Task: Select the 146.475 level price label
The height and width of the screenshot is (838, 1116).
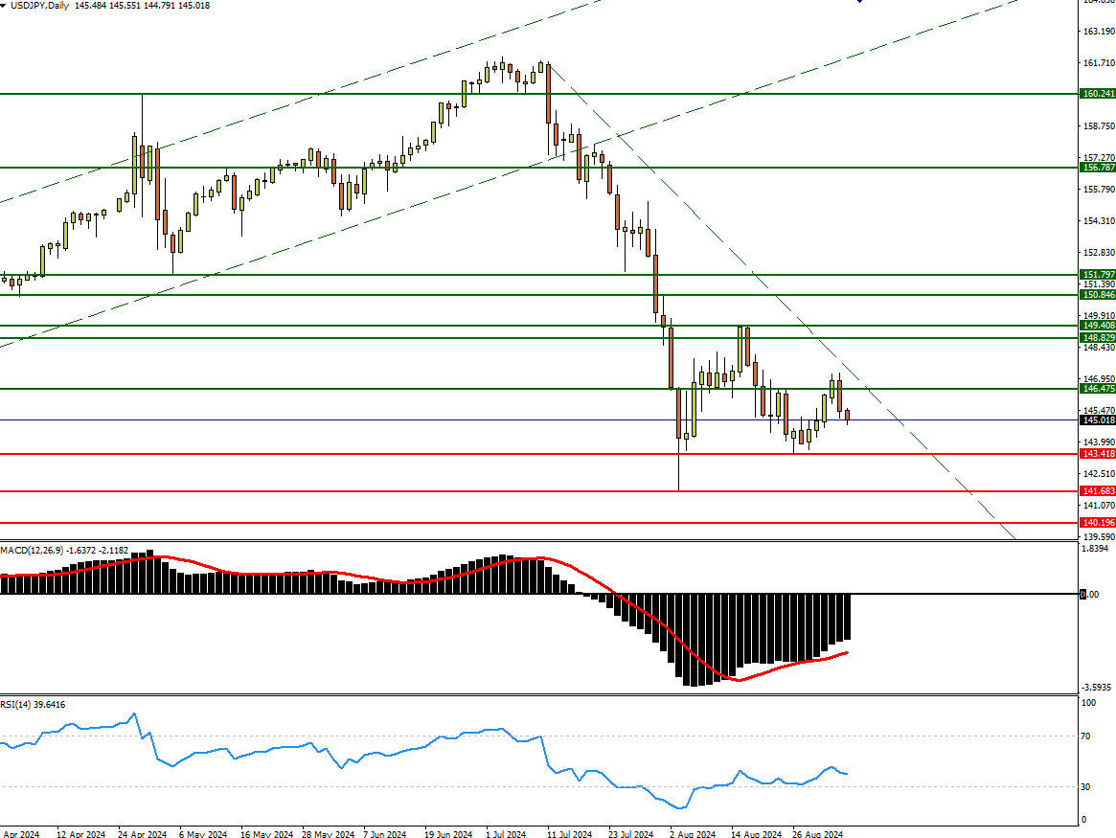Action: pos(1098,389)
